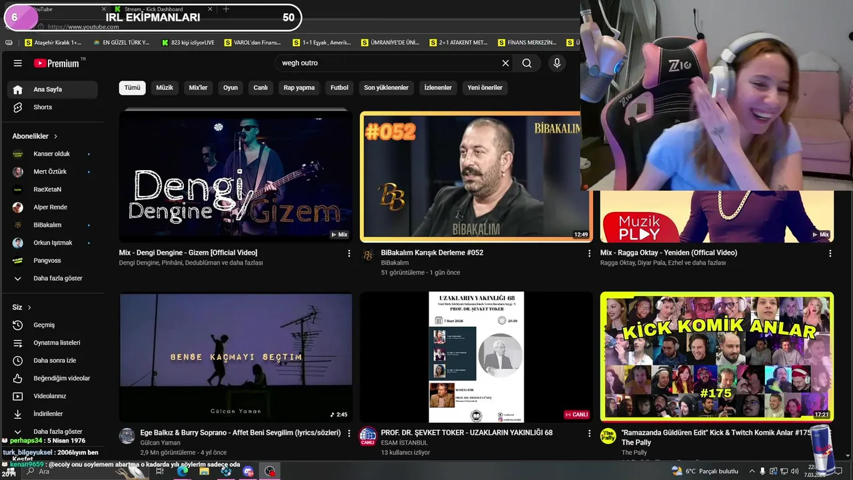The image size is (853, 480).
Task: Open Oynatma listeleri playlists
Action: coord(53,343)
